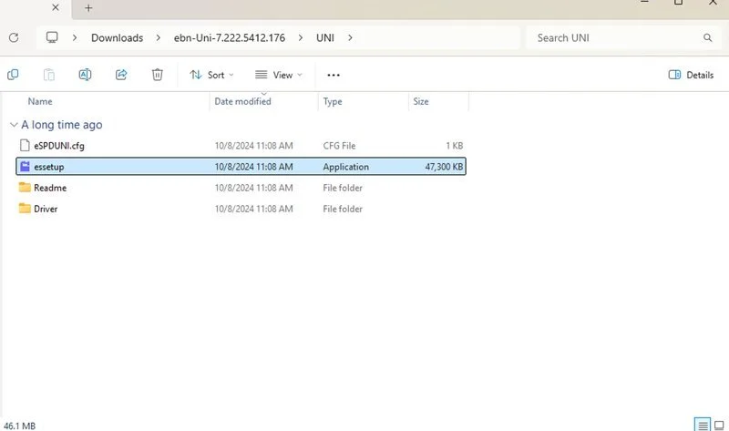Click the Driver folder icon
Screen dimensions: 729x431
pyautogui.click(x=25, y=209)
